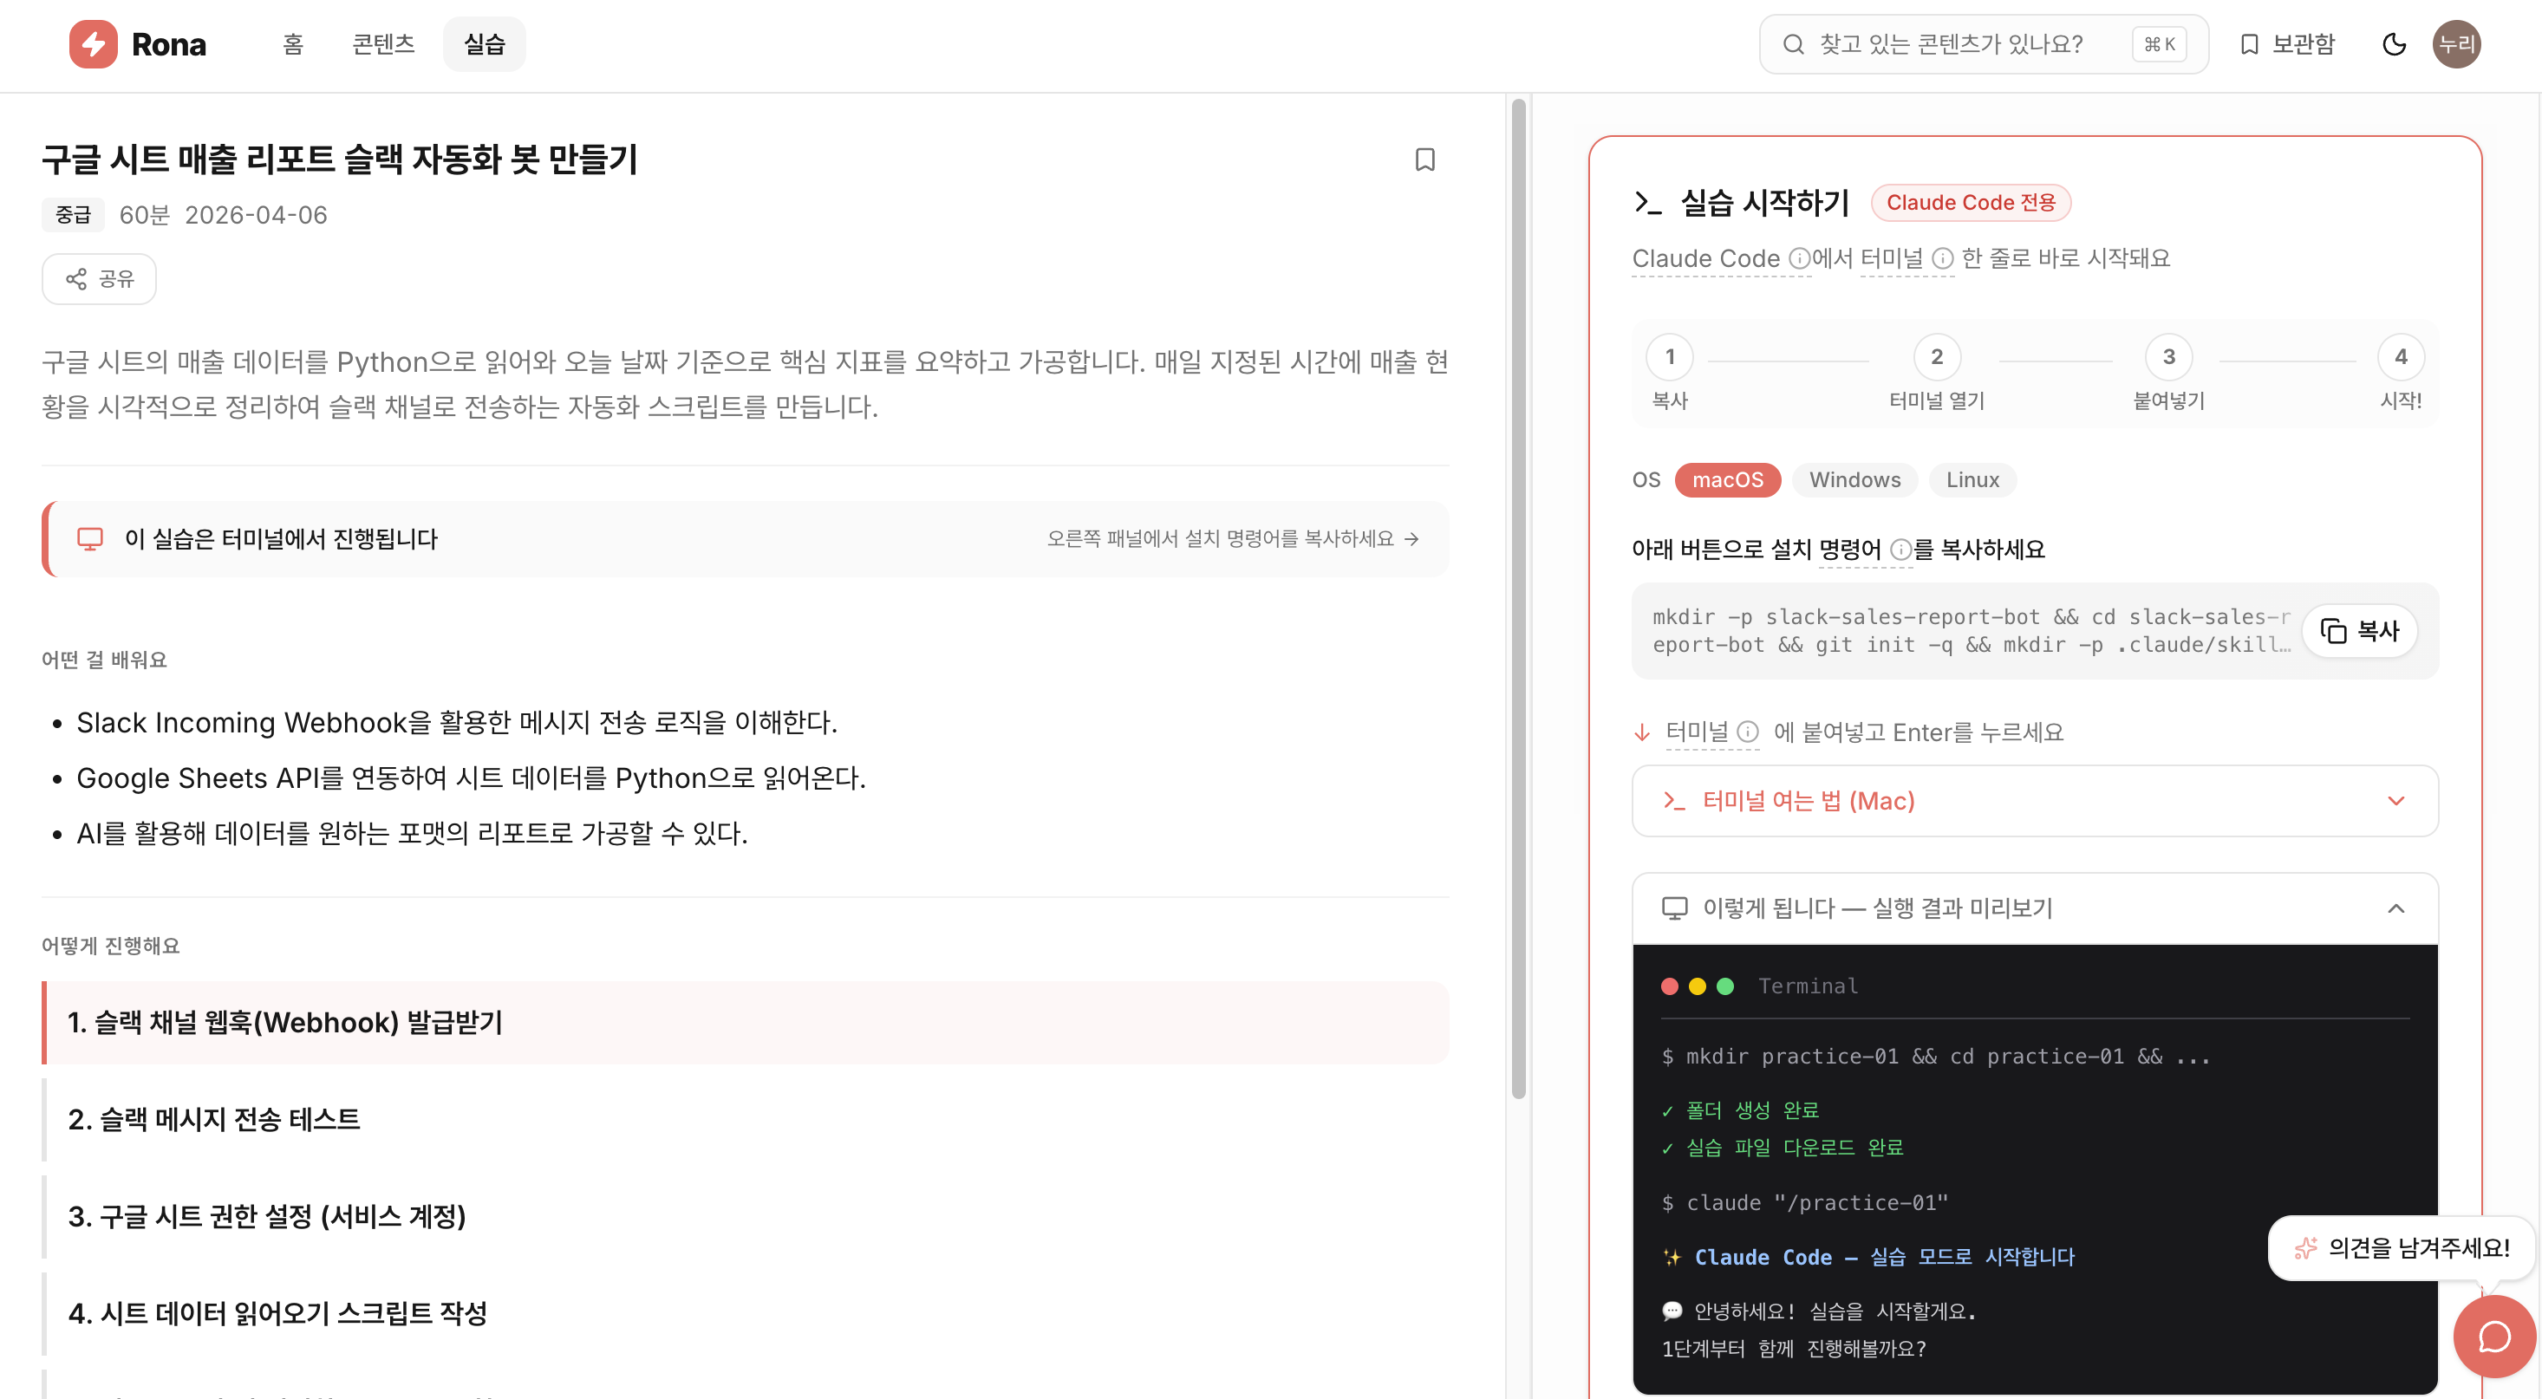The image size is (2542, 1399).
Task: Open the 콘텐츠 menu item
Action: pos(383,44)
